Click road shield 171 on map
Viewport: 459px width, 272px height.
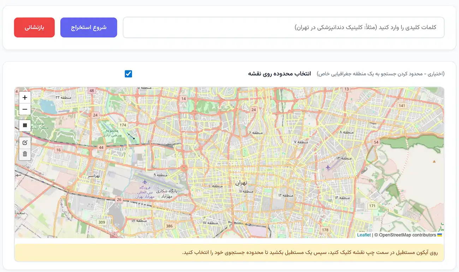(372, 206)
